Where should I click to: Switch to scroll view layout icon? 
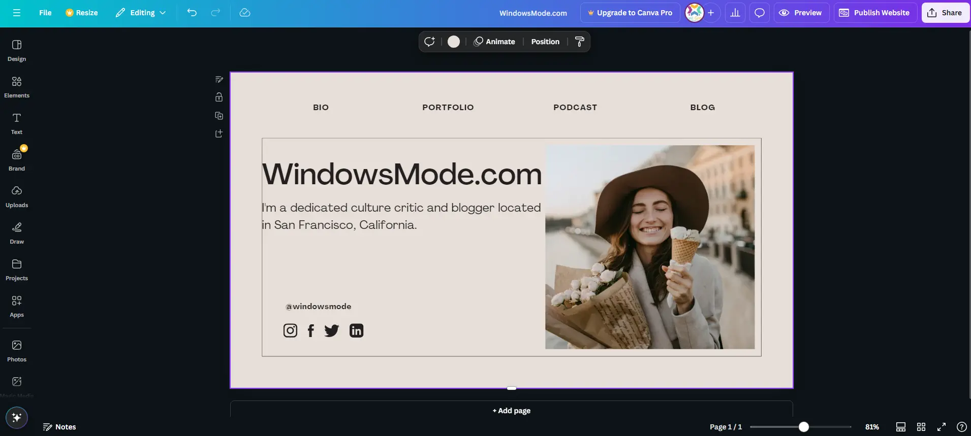[x=901, y=427]
